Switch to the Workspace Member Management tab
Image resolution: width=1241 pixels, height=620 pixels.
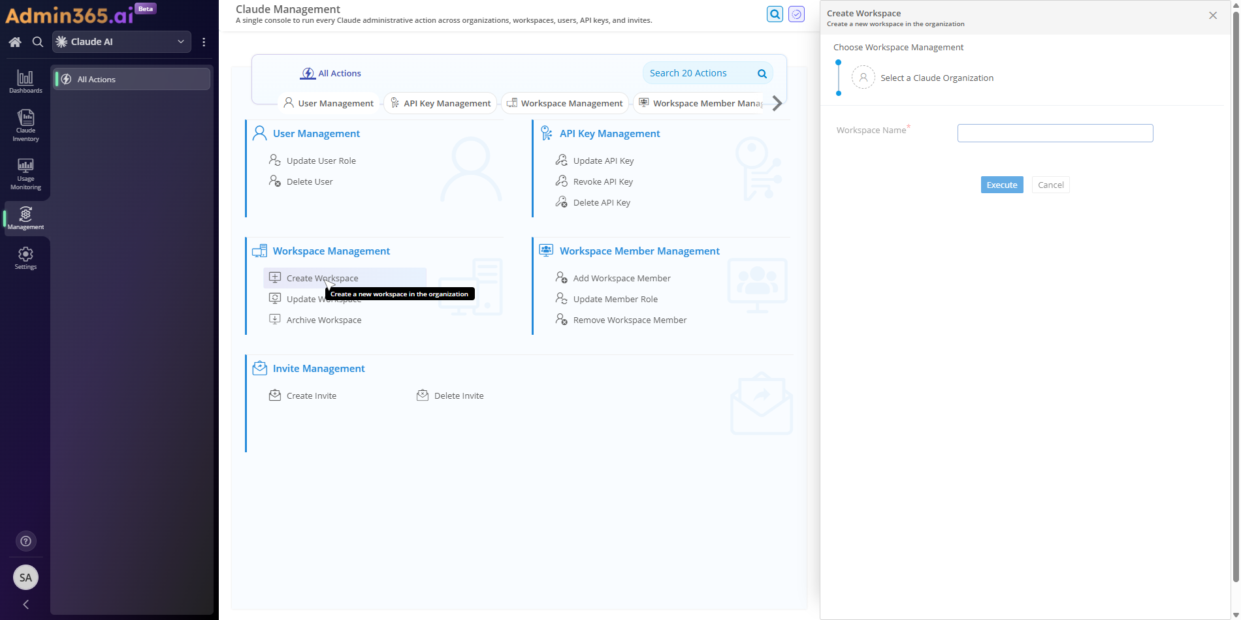(x=700, y=103)
